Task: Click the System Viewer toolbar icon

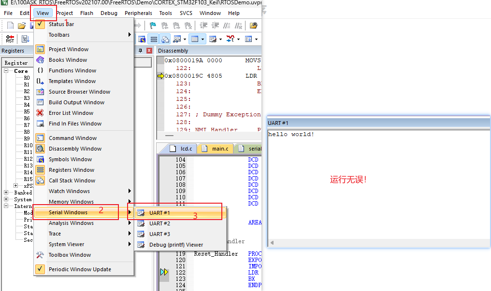Action: tap(248, 39)
